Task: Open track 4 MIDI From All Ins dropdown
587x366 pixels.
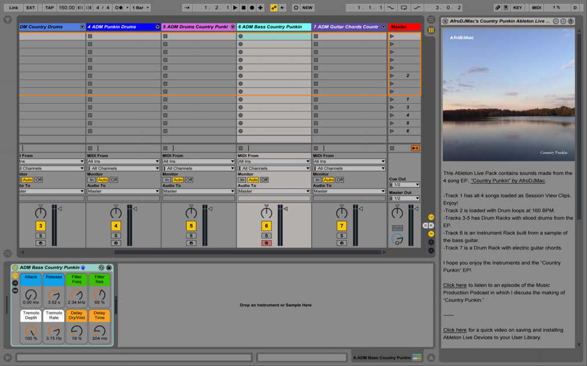Action: (x=123, y=161)
